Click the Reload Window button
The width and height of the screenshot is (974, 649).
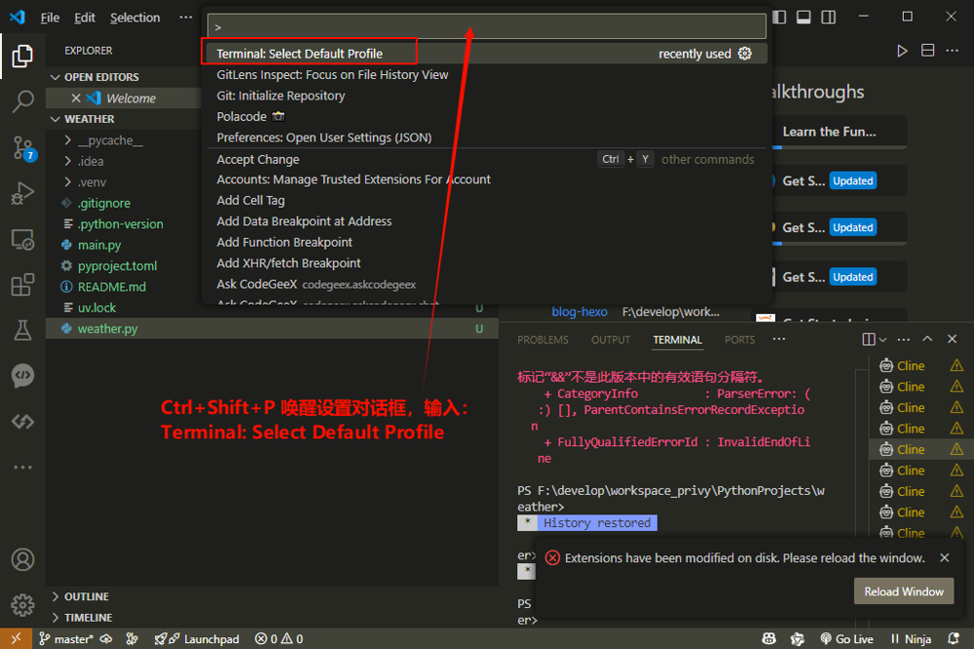[x=903, y=592]
